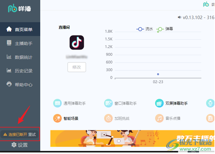This screenshot has width=215, height=154.
Task: Toggle the 弹幕 legend series
Action: point(165,29)
